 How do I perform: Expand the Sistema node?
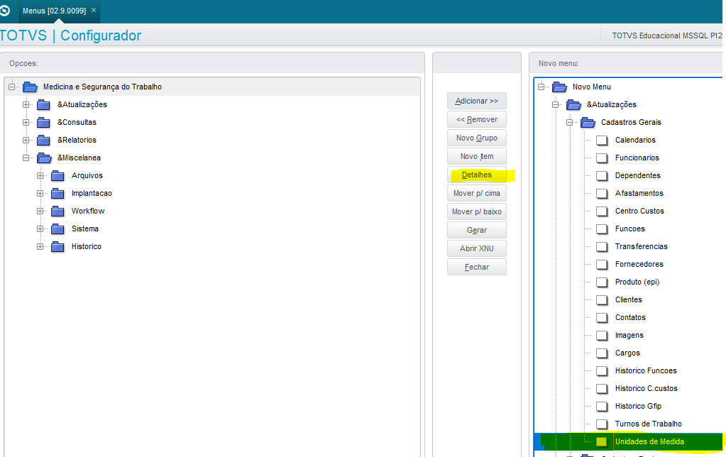[40, 228]
